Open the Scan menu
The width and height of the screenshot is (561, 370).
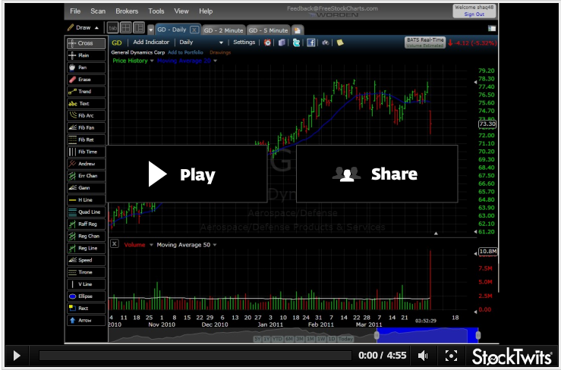98,11
